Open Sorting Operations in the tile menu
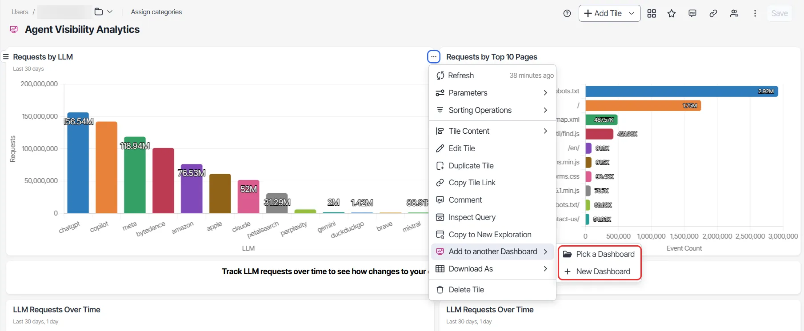 pos(492,110)
